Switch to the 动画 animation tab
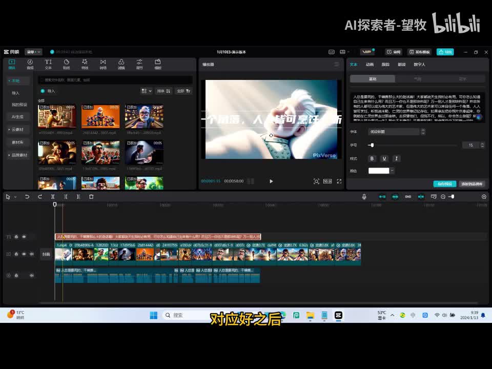 (x=370, y=65)
